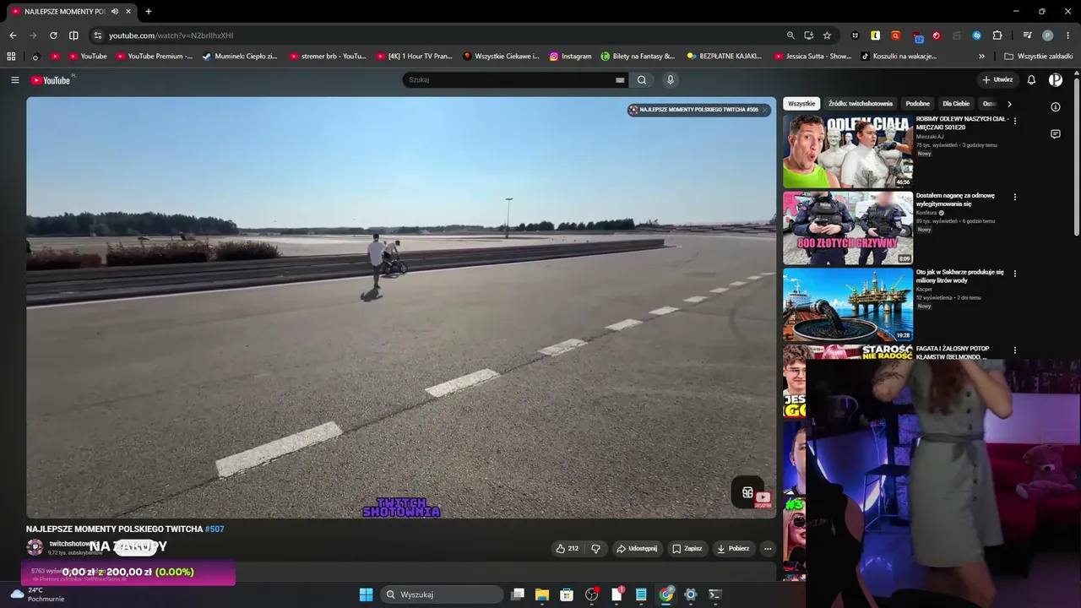Click the YouTube search magnifier button

coord(642,80)
